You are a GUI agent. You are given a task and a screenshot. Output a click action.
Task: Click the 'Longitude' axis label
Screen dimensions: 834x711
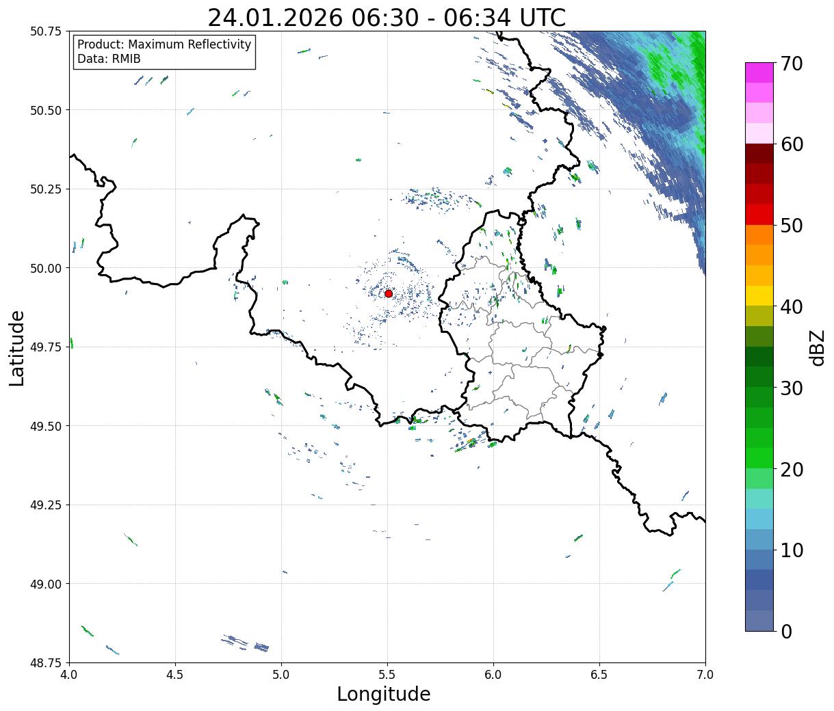click(384, 694)
